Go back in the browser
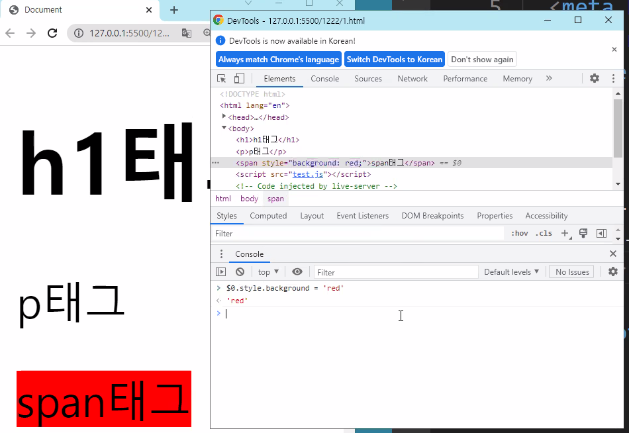 click(11, 33)
